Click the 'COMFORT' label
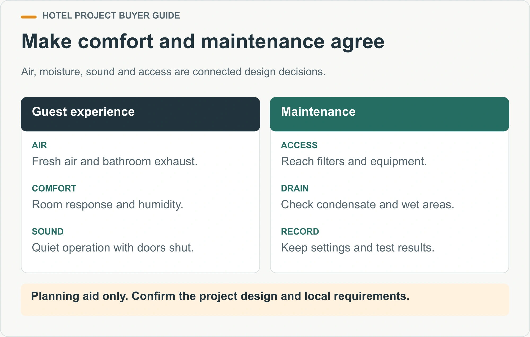Image resolution: width=530 pixels, height=337 pixels. point(54,188)
